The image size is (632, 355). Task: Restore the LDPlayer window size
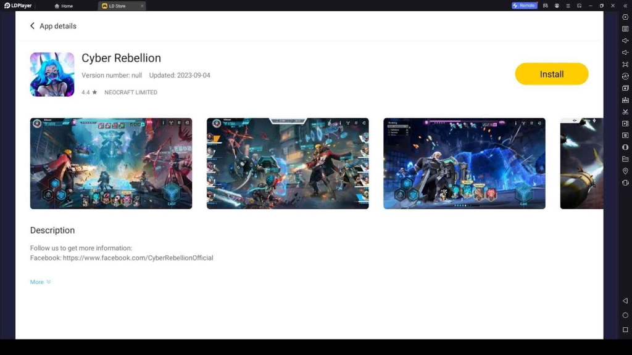602,6
